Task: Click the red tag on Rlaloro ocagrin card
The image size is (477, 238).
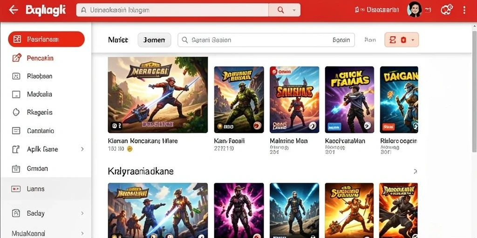Action: 388,126
